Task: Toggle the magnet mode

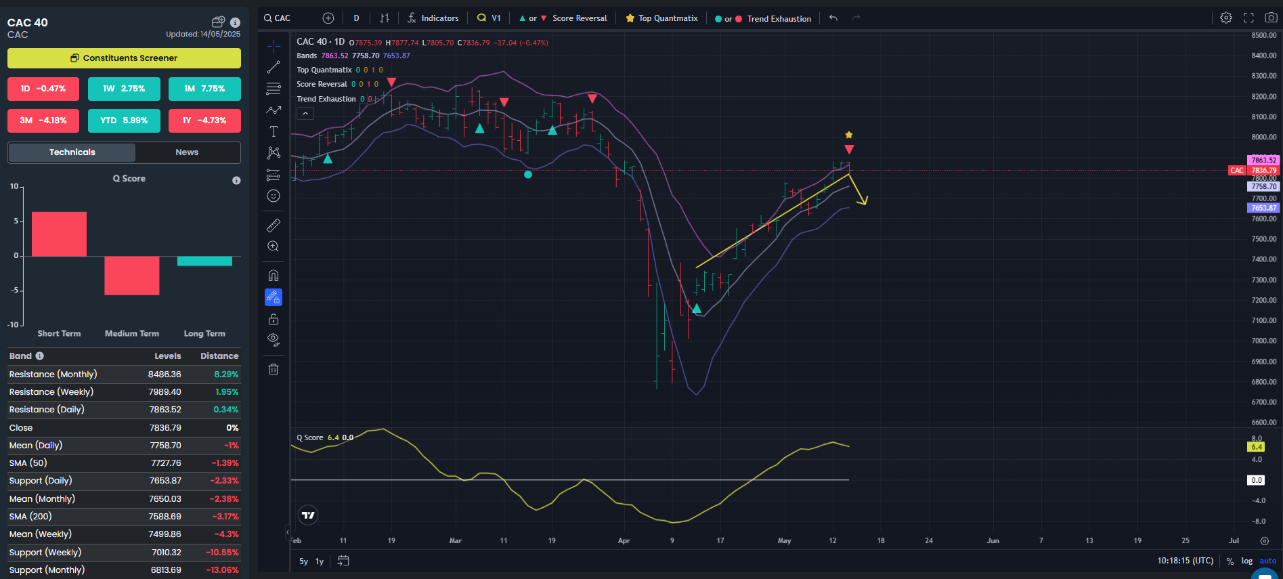Action: [x=274, y=276]
